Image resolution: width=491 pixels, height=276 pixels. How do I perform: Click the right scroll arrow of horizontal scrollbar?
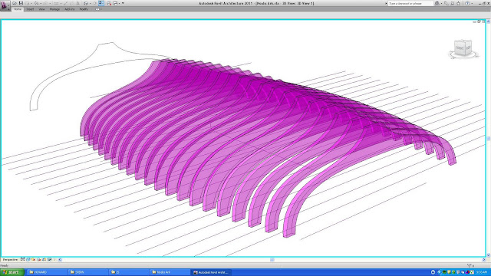pos(484,260)
